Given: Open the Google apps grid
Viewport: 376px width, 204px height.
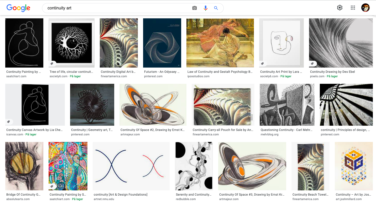Looking at the screenshot, I should 353,8.
